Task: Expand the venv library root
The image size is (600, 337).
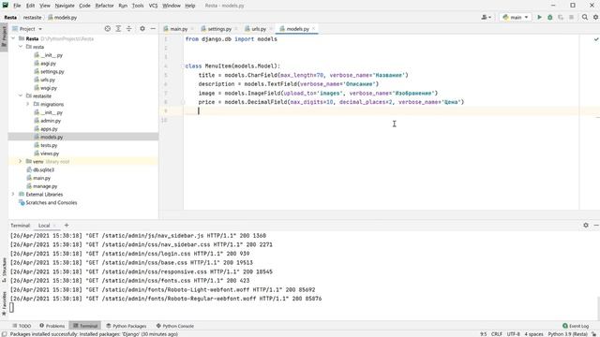Action: pos(21,162)
